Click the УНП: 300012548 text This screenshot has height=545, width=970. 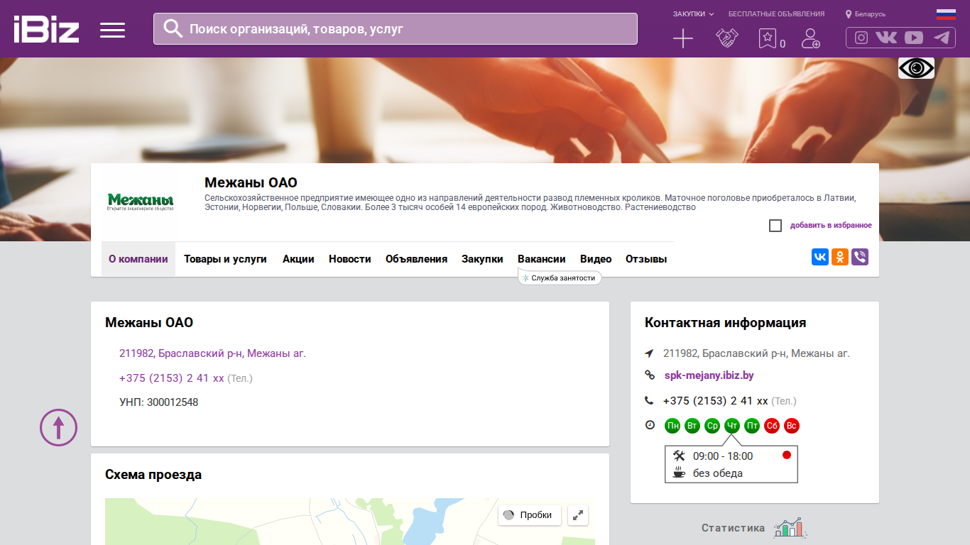(159, 402)
